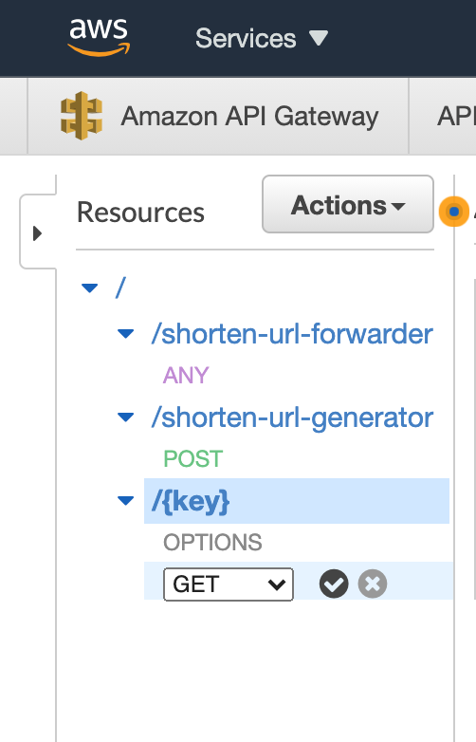Collapse the root / resource
Viewport: 476px width, 742px height.
tap(89, 288)
